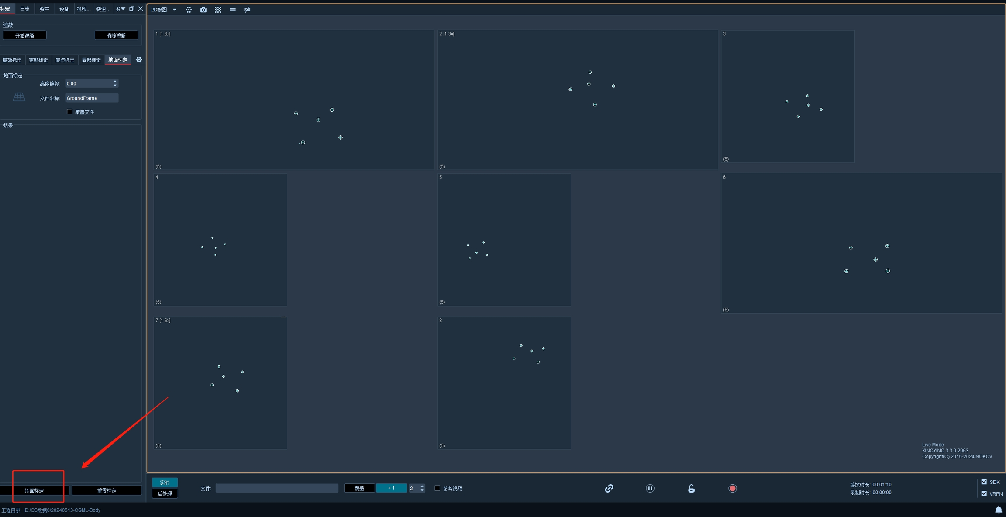Click the camera snapshot icon in view toolbar
The image size is (1006, 517).
point(203,10)
